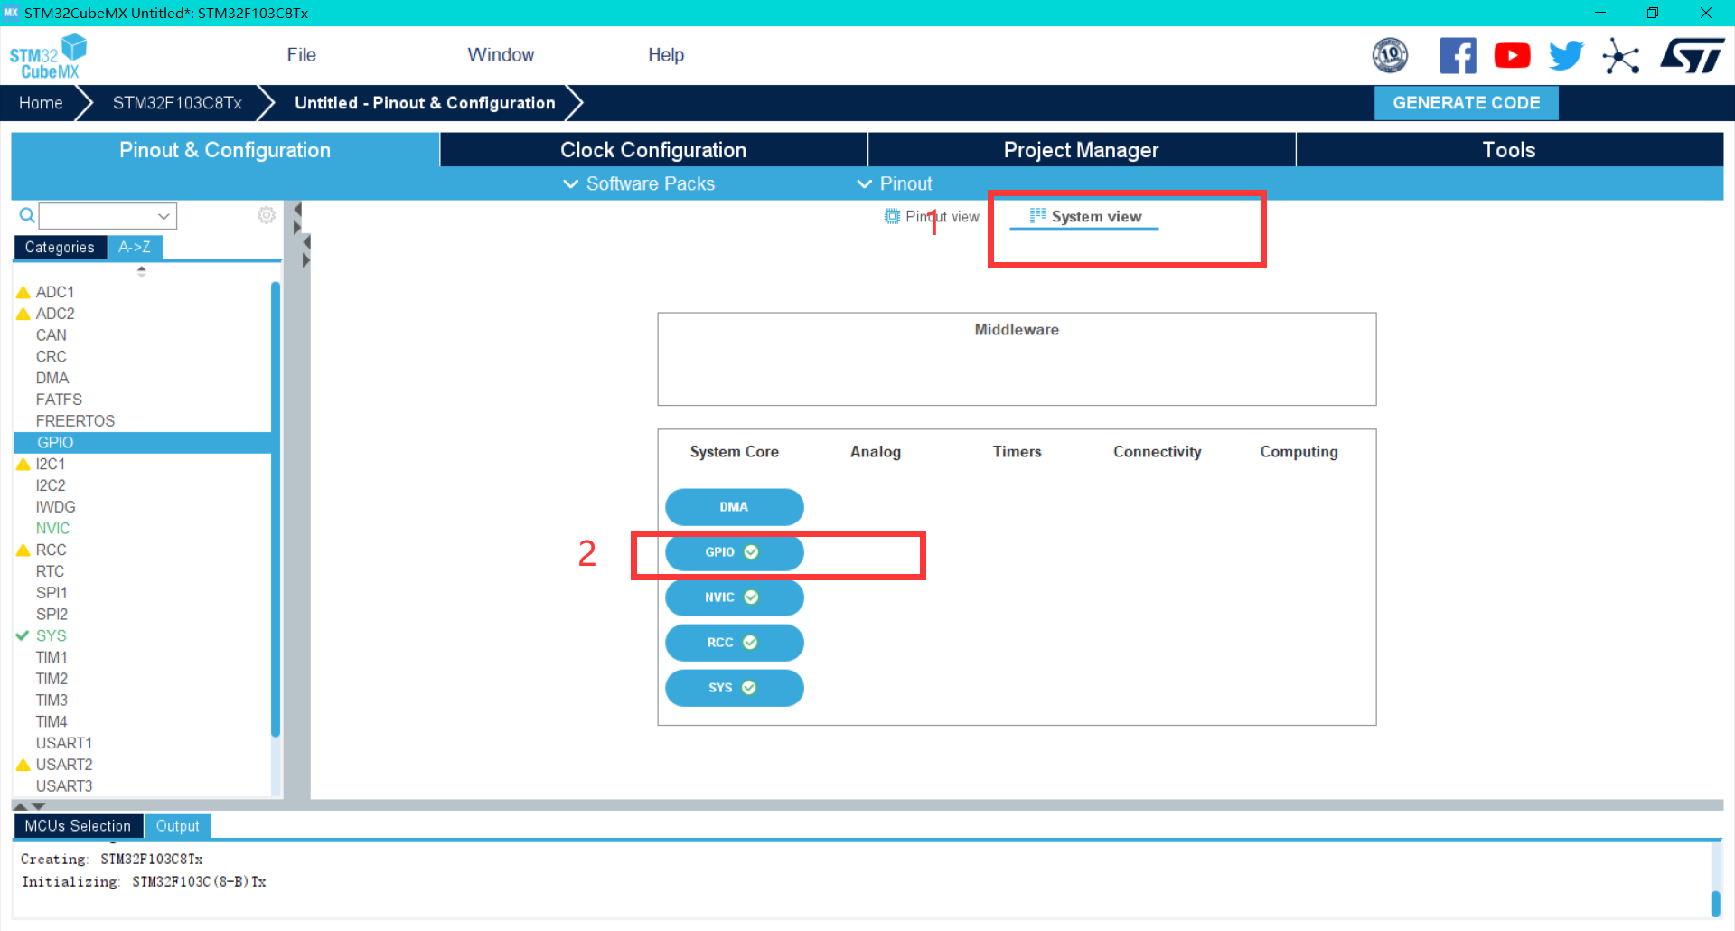Click the output log scrollbar
The width and height of the screenshot is (1735, 931).
click(1715, 903)
